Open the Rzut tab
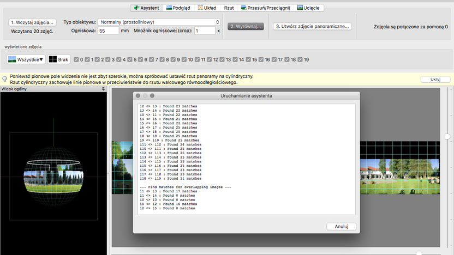This screenshot has width=454, height=255. 229,8
